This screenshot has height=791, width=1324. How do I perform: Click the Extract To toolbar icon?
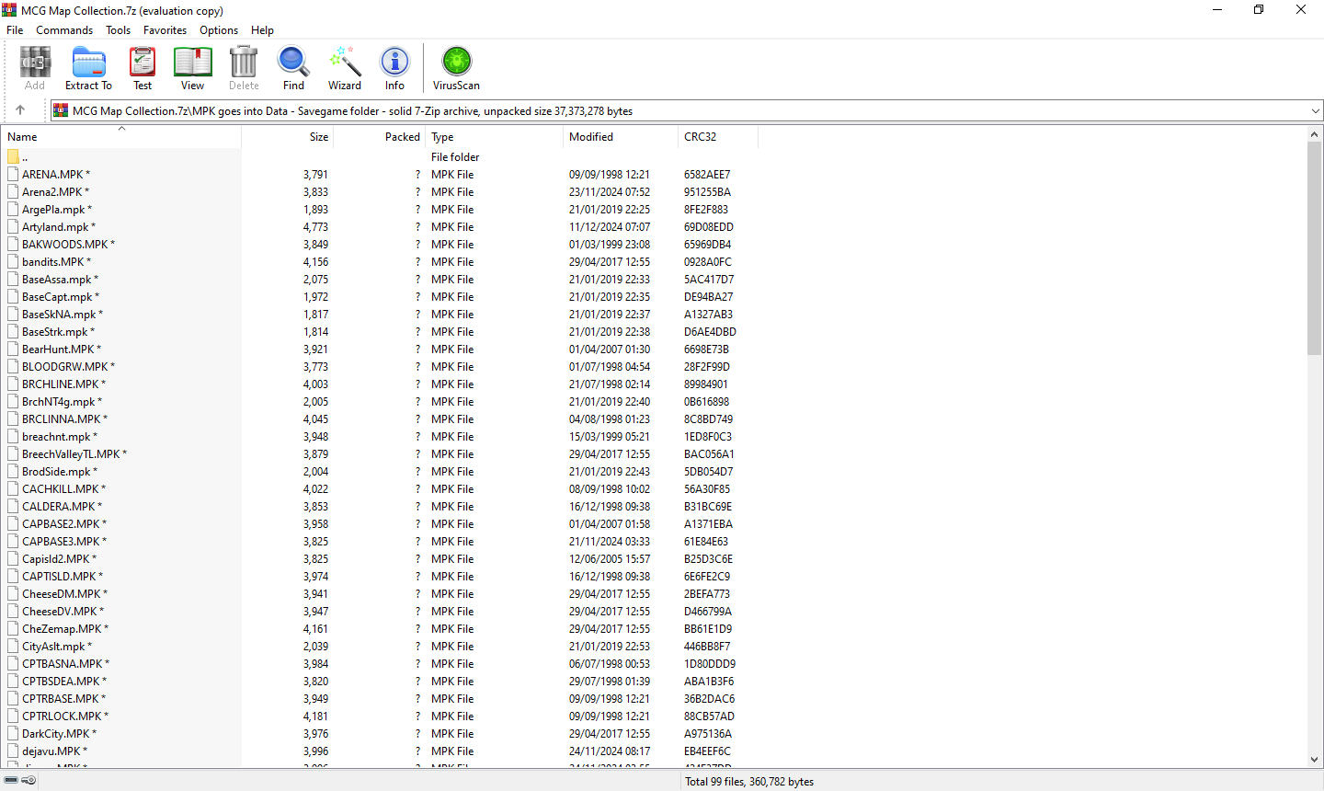(x=88, y=68)
